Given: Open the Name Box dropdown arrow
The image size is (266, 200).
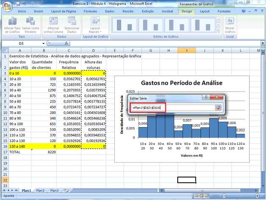Looking at the screenshot, I should [x=43, y=43].
